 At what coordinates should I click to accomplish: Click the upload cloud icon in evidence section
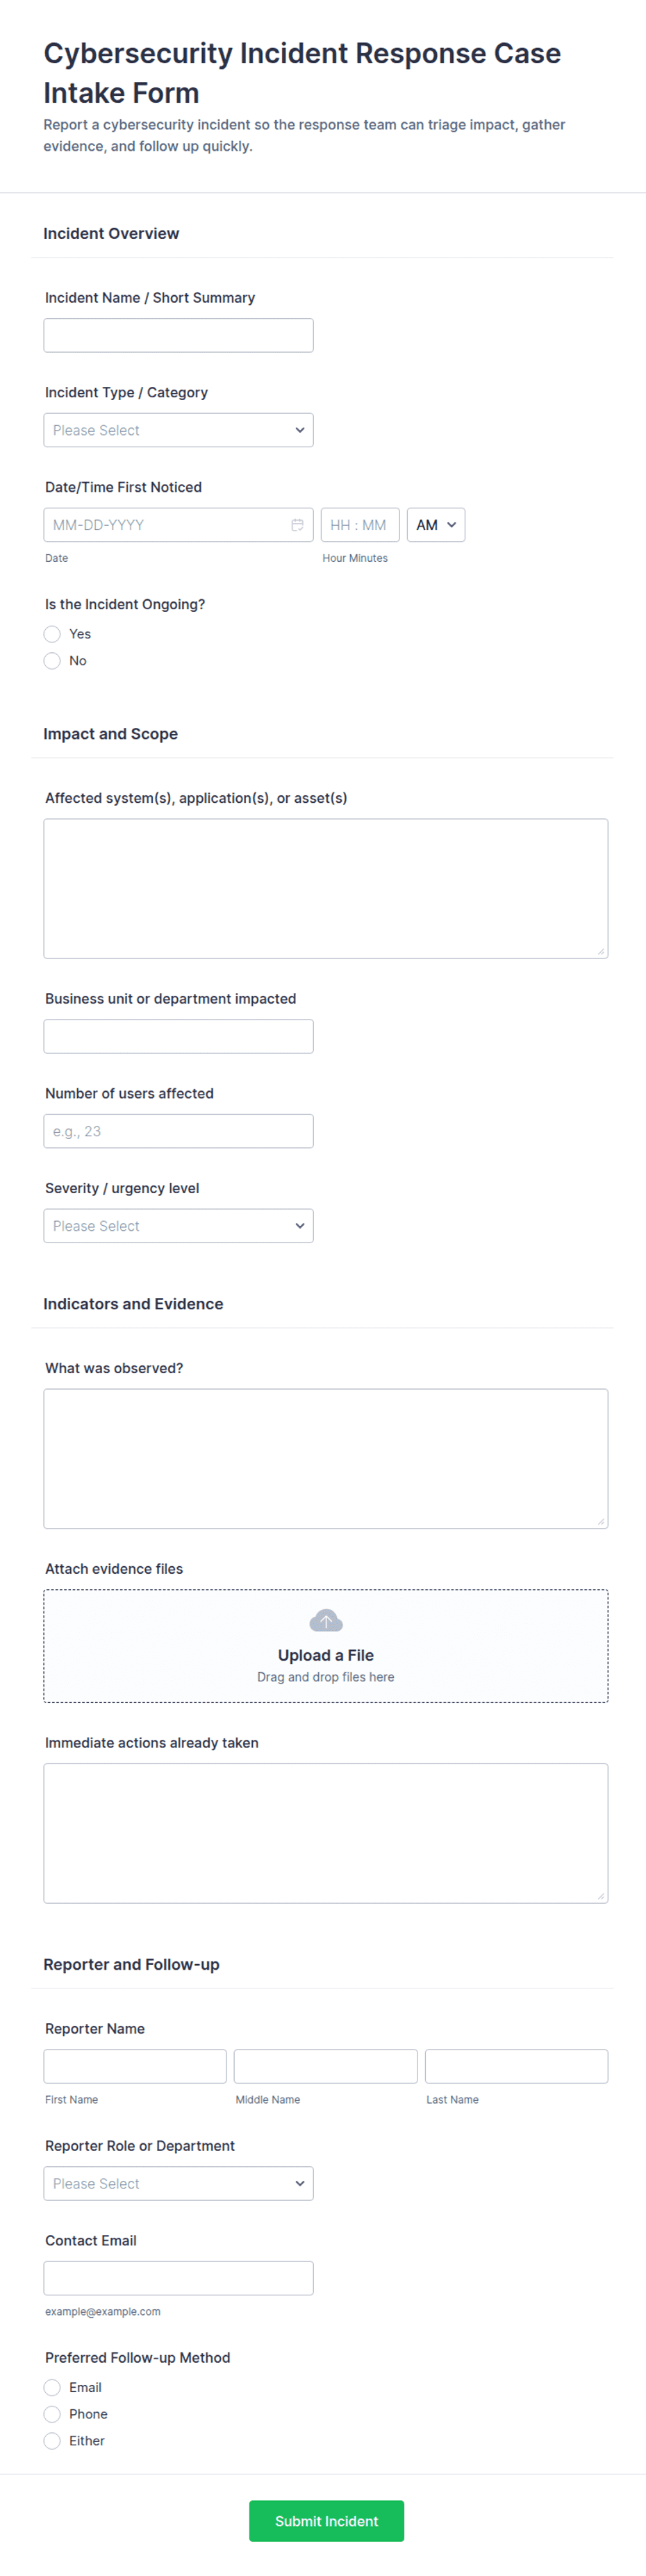pos(326,1619)
